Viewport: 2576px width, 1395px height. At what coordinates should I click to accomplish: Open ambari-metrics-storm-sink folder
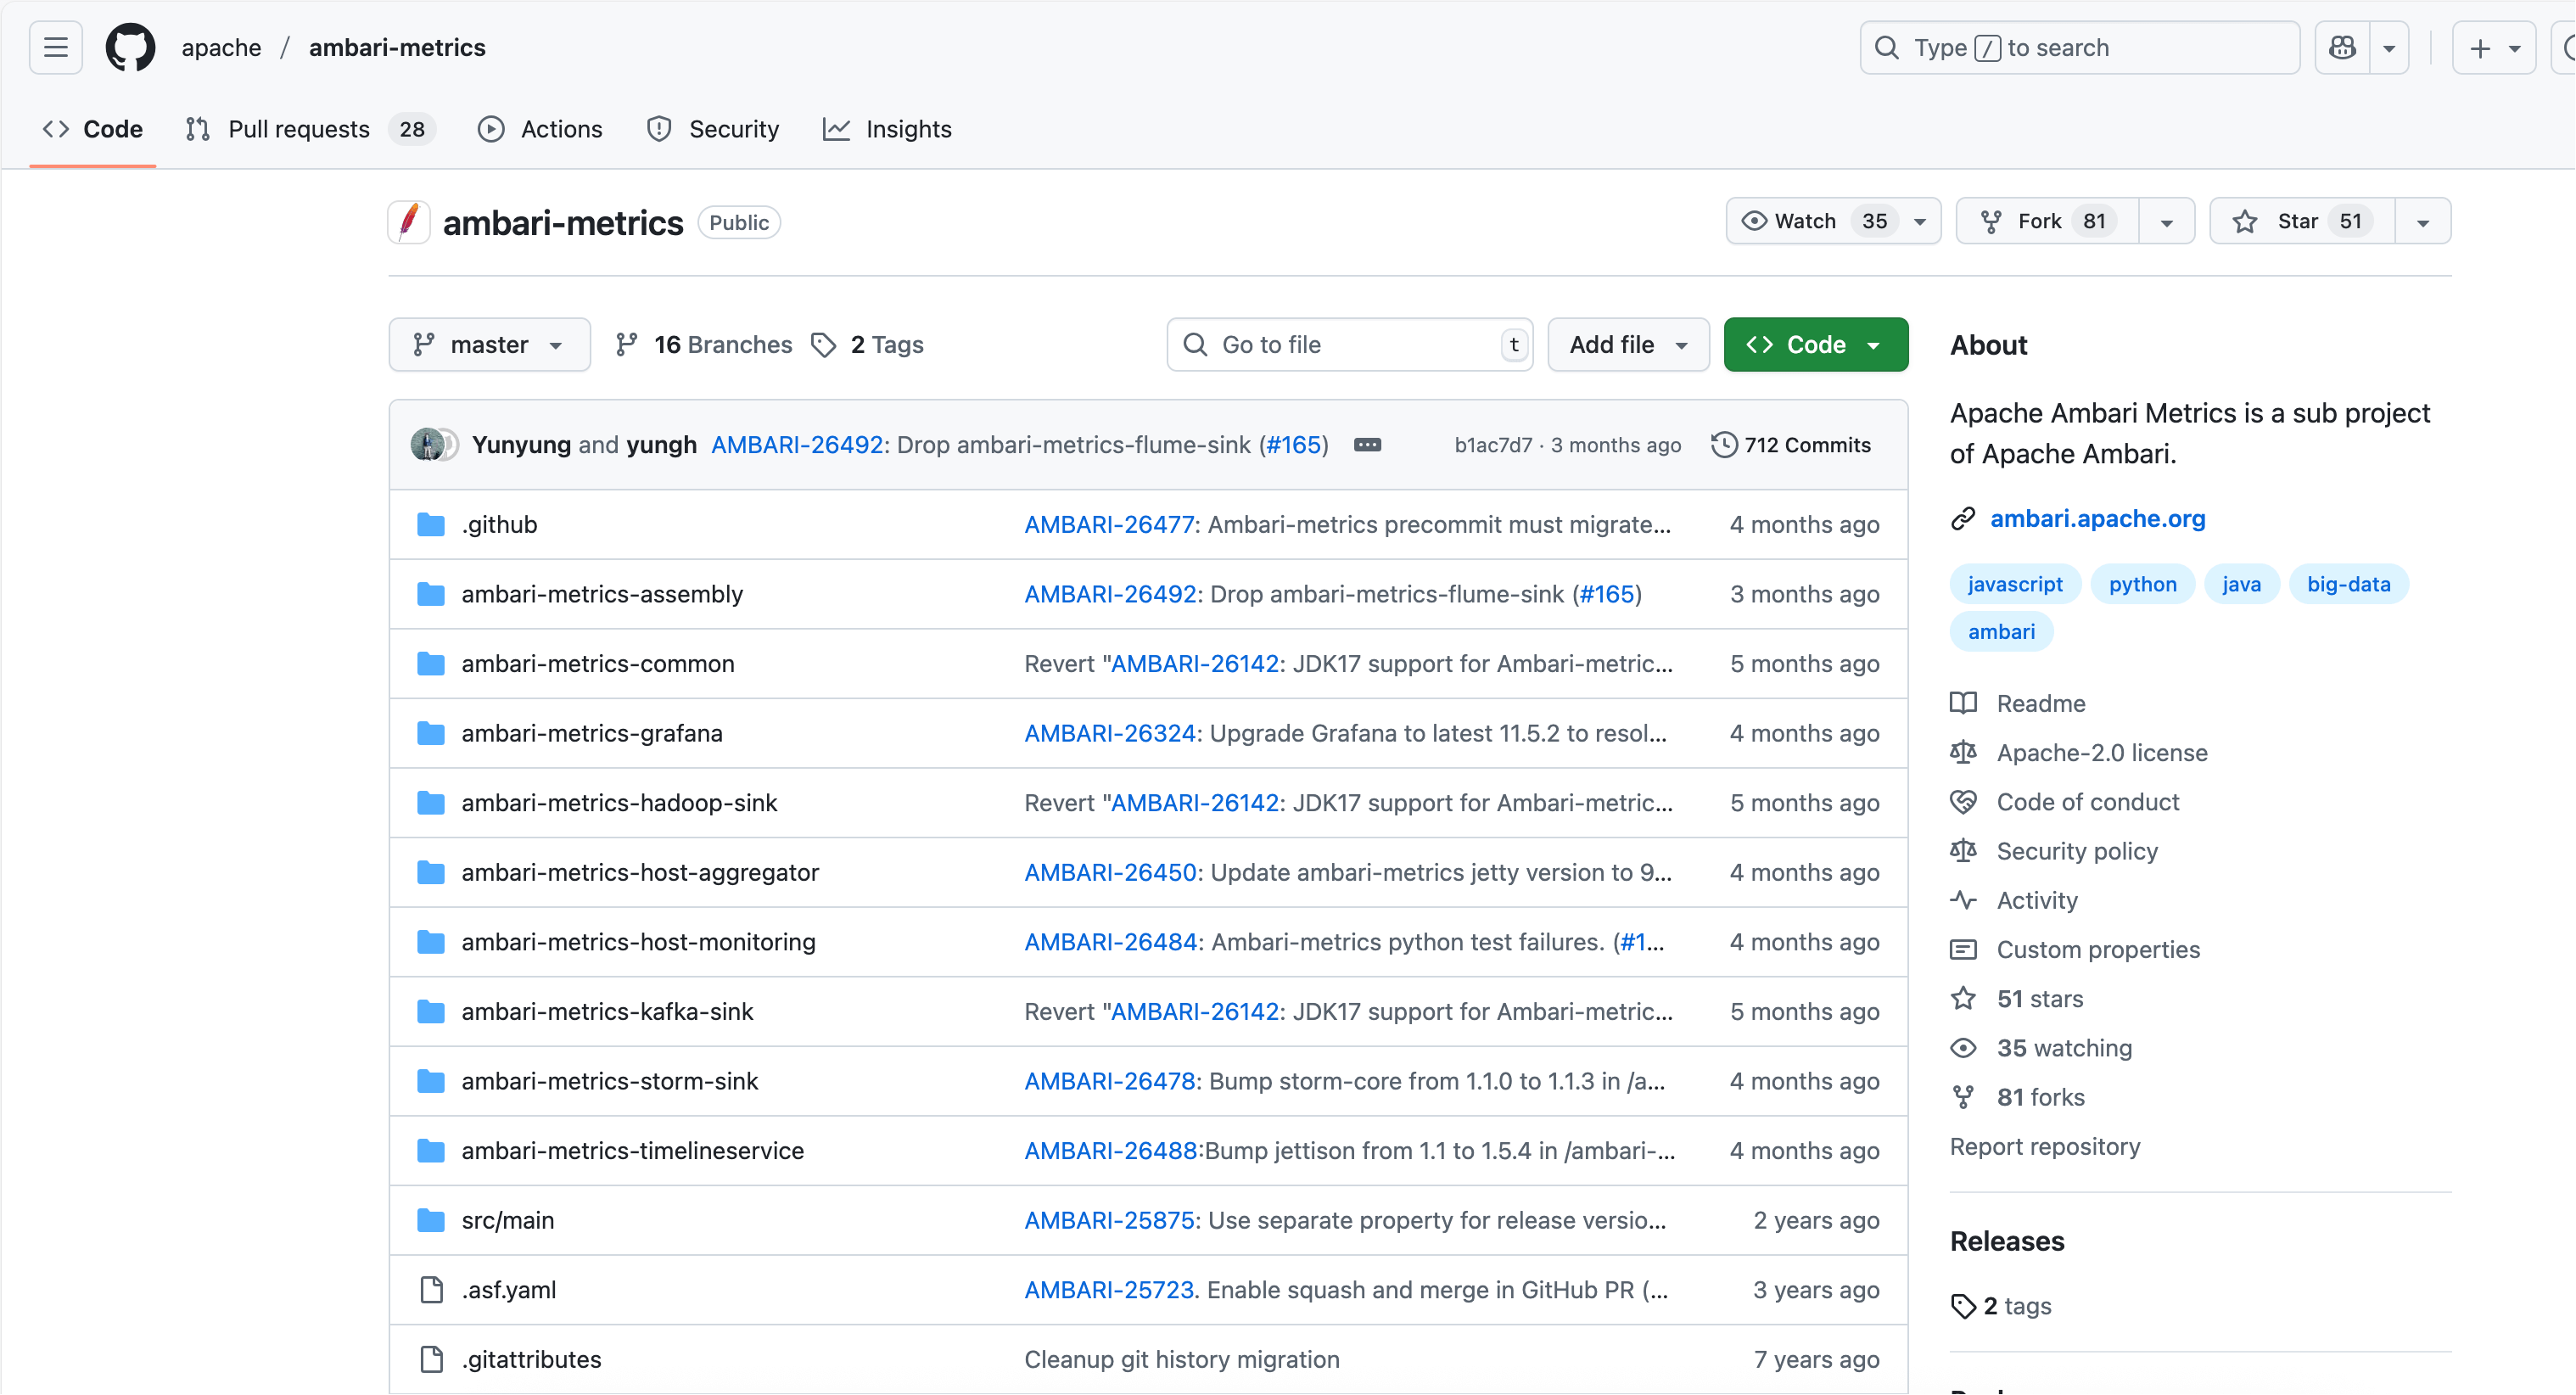pyautogui.click(x=609, y=1081)
